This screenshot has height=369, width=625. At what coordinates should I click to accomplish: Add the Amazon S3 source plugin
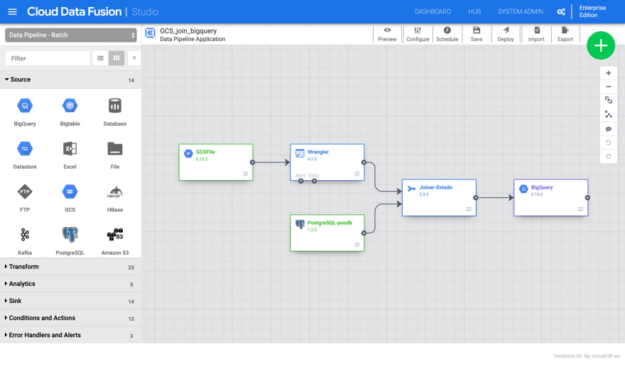115,241
